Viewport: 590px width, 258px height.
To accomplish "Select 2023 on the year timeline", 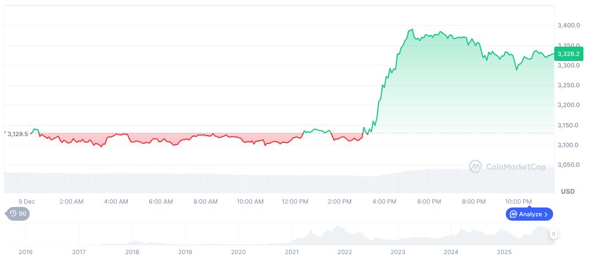I will (x=398, y=252).
